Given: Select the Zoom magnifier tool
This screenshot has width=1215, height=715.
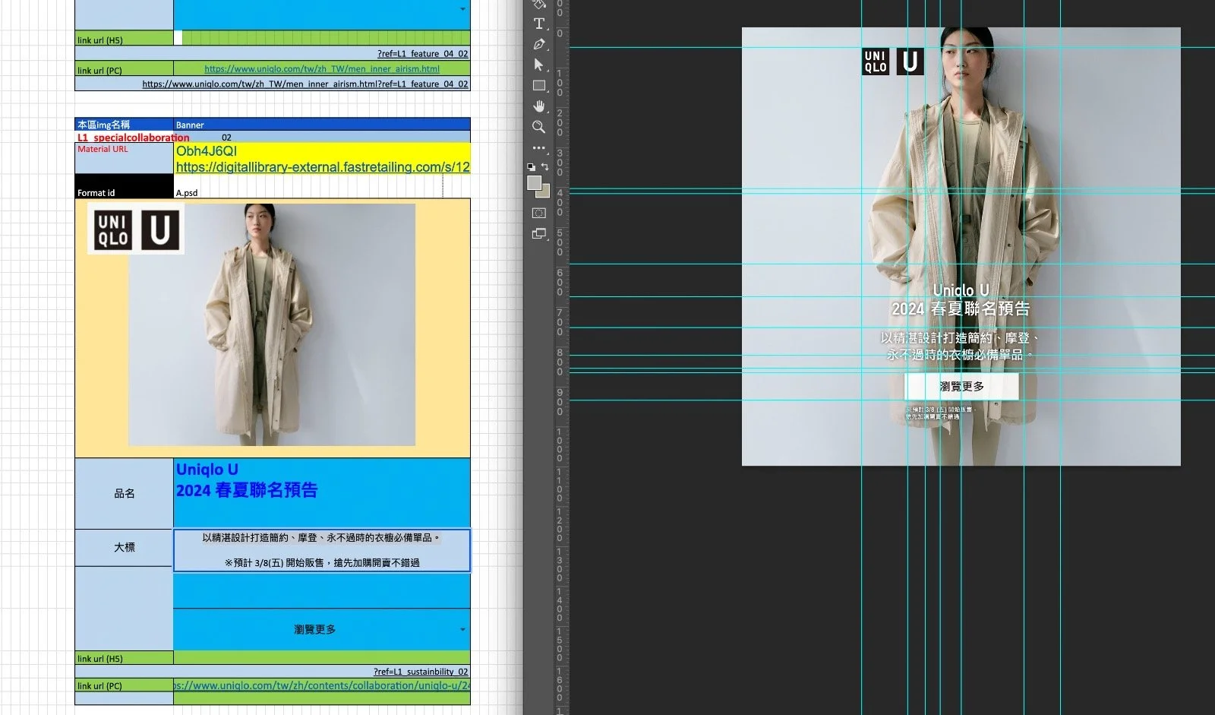Looking at the screenshot, I should [539, 127].
